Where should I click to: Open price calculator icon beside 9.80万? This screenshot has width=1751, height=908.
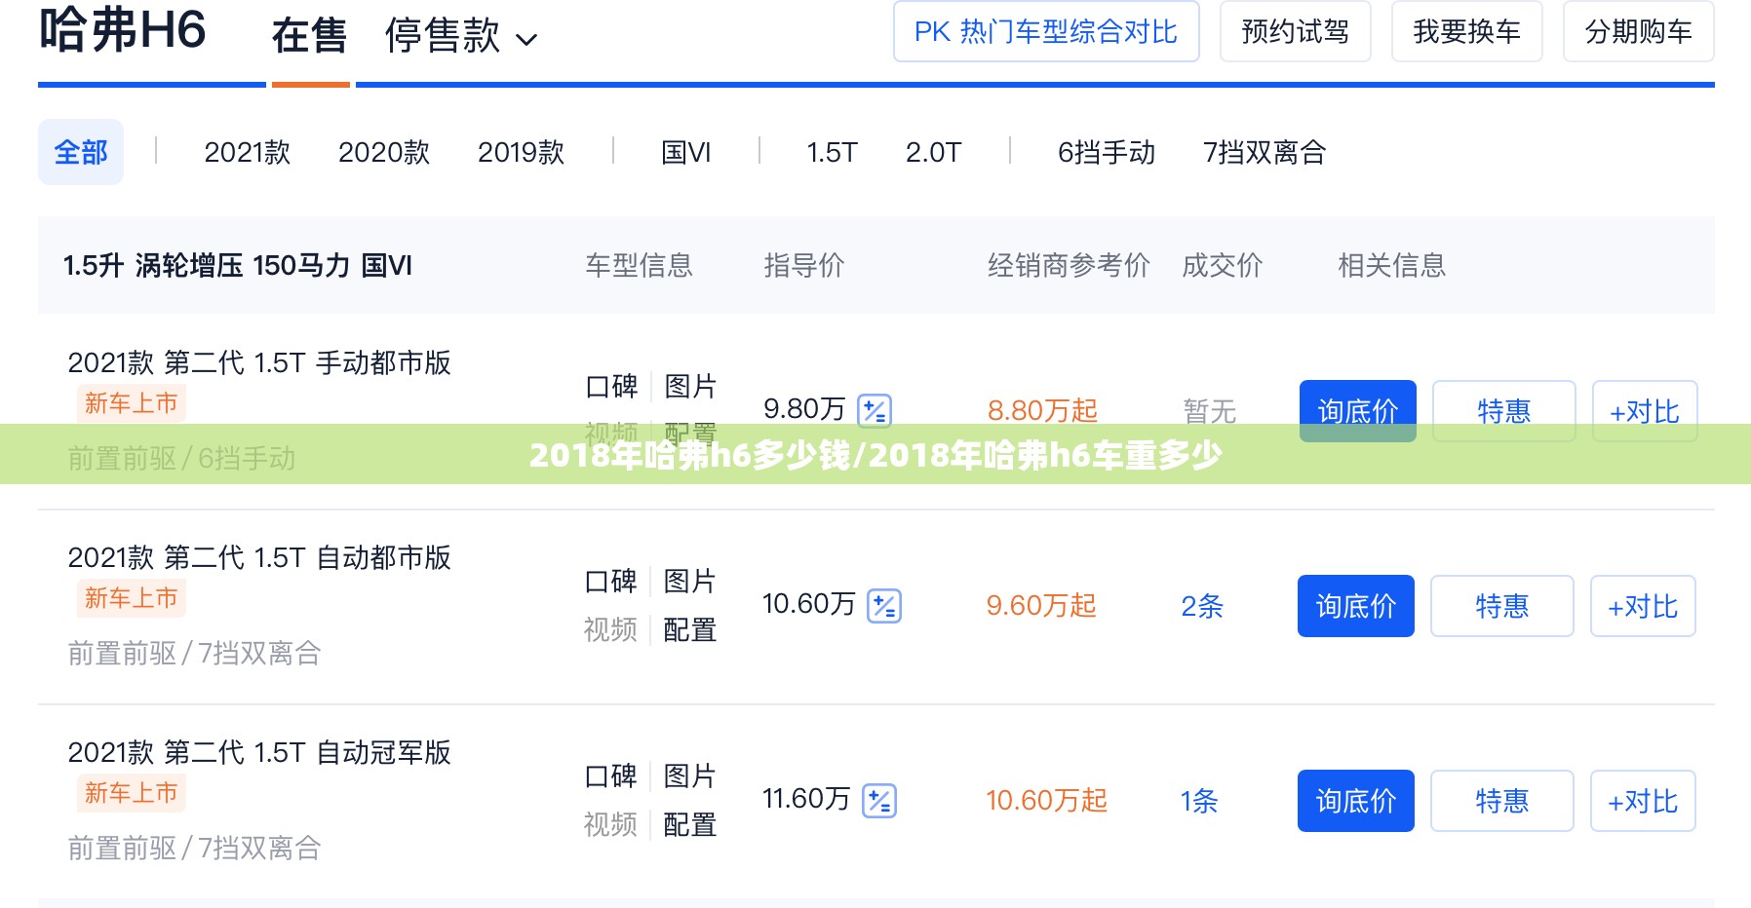[x=874, y=411]
